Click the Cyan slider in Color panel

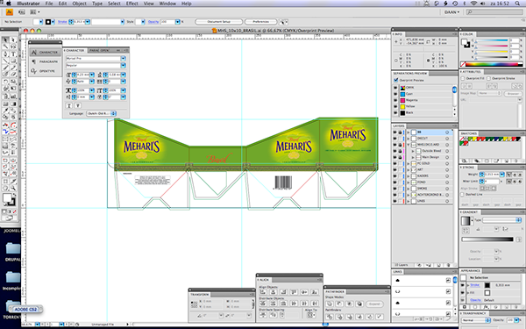pos(493,41)
